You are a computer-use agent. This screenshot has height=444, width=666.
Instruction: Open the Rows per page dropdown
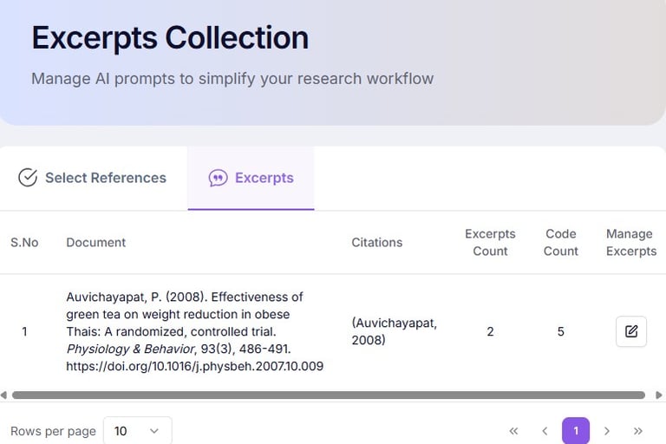click(x=138, y=431)
